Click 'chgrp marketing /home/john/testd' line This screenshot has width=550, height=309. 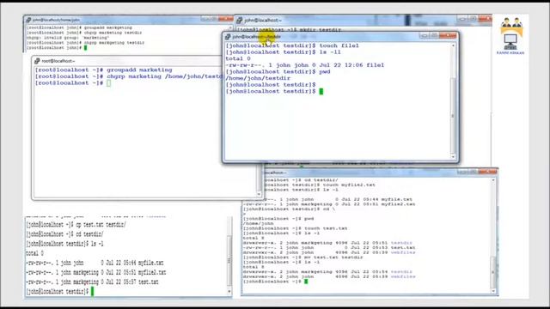[130, 76]
